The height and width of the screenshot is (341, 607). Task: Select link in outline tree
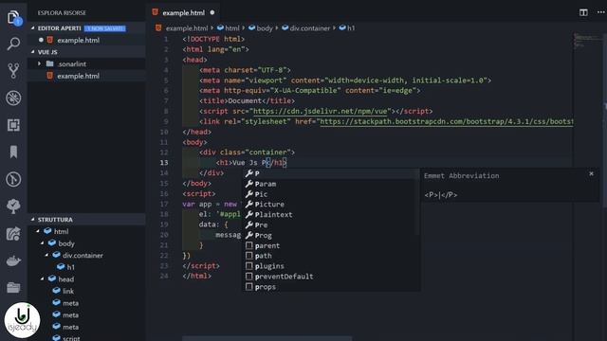tap(68, 291)
